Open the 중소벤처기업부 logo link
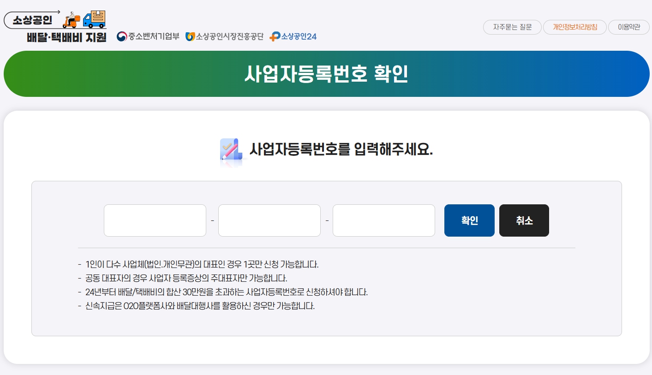Image resolution: width=652 pixels, height=375 pixels. (148, 36)
